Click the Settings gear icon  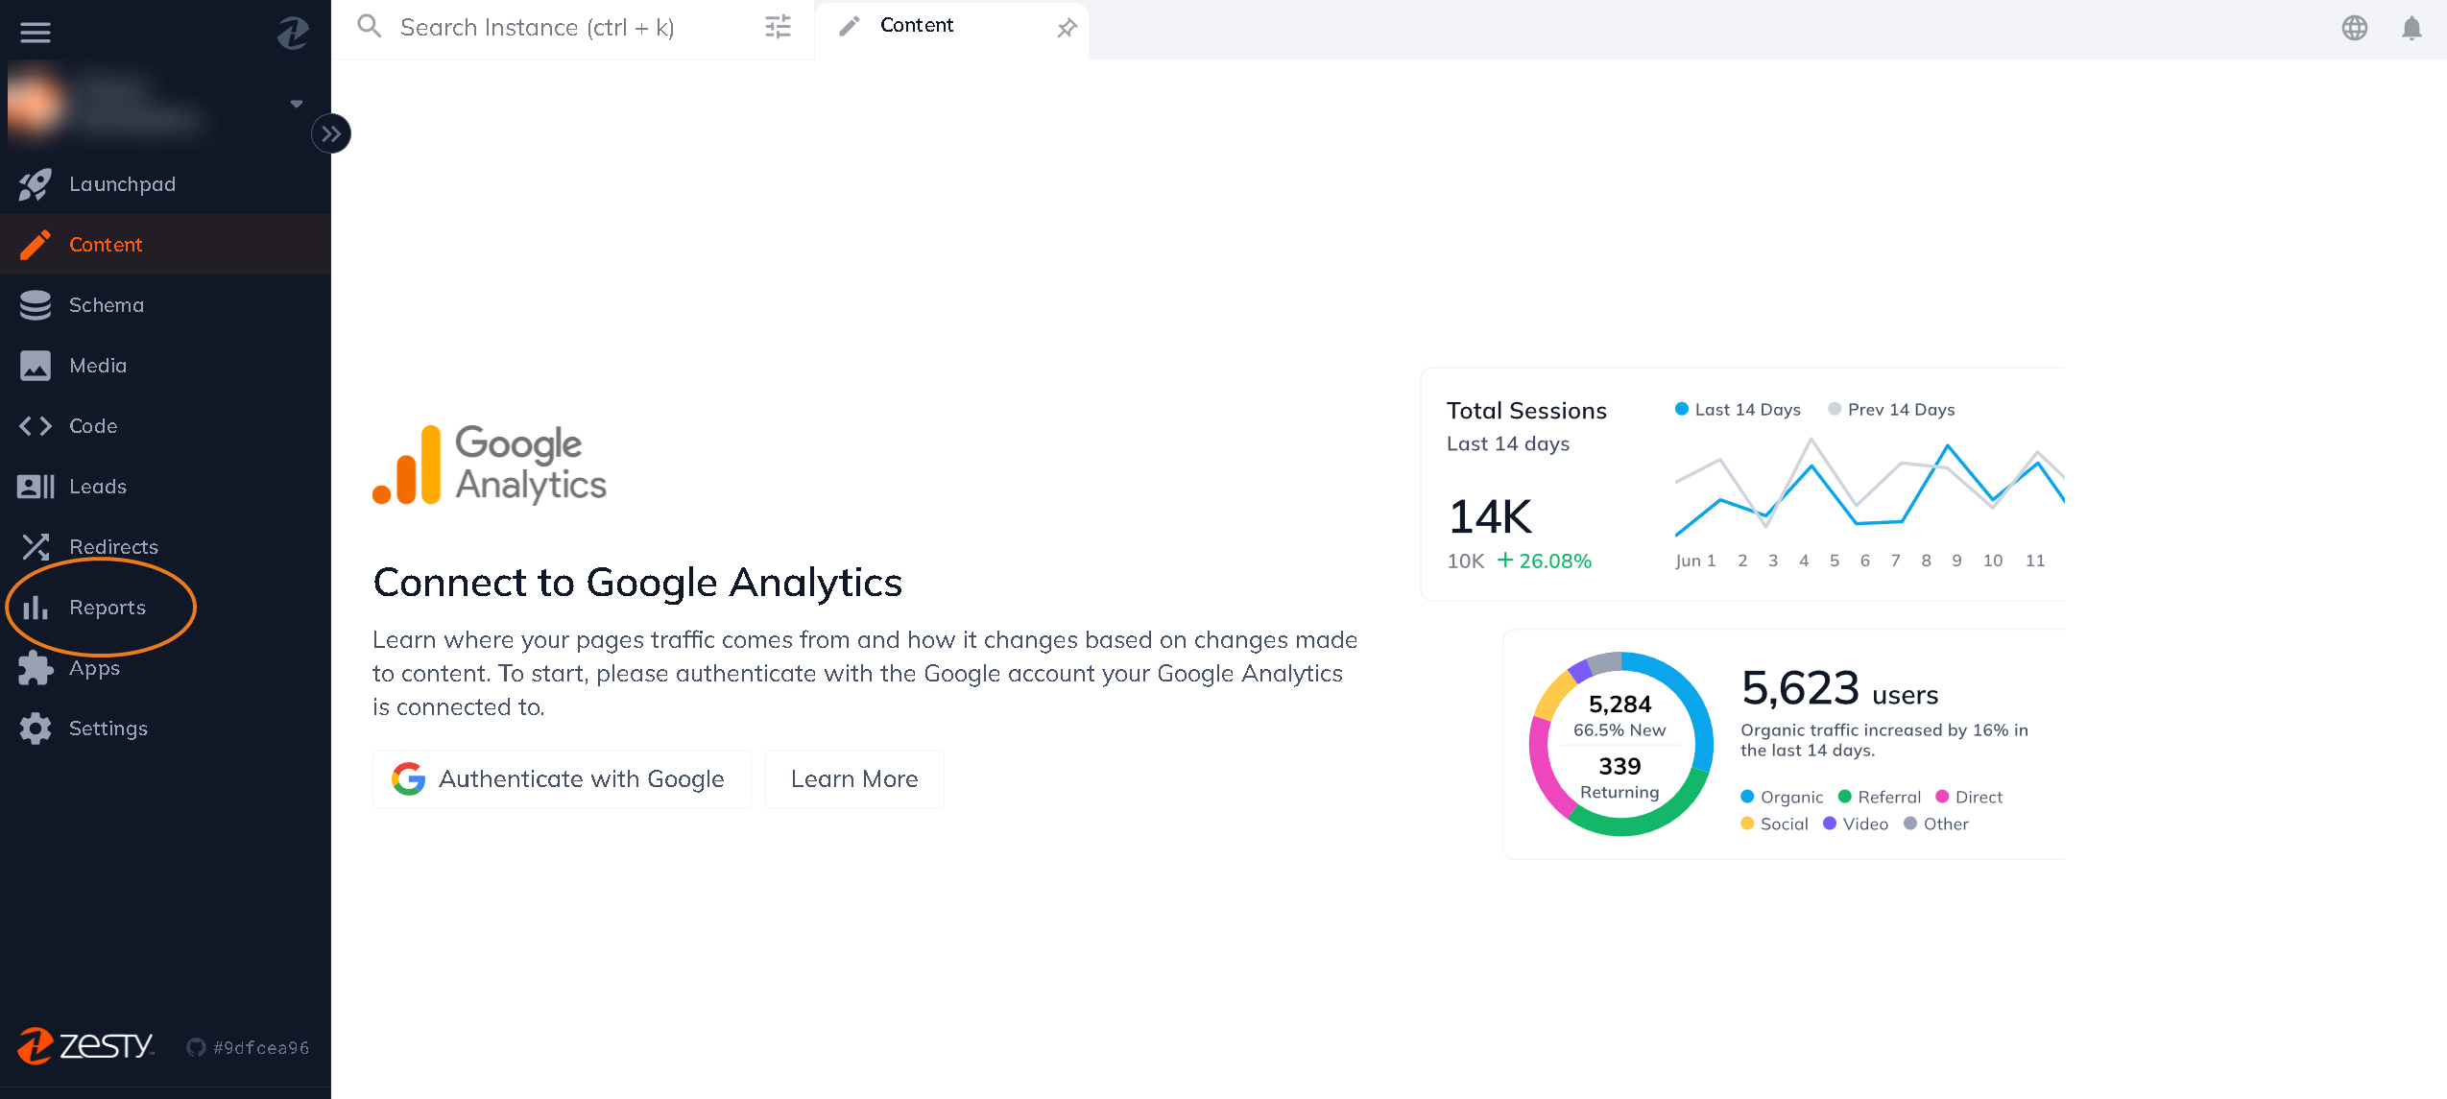coord(36,729)
